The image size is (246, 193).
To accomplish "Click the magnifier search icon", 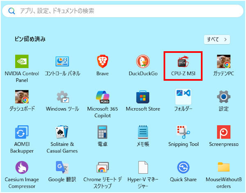I will (11, 11).
